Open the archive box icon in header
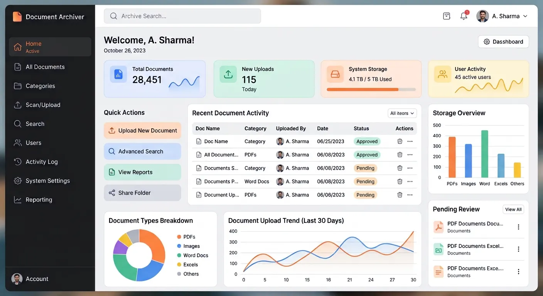 tap(447, 16)
